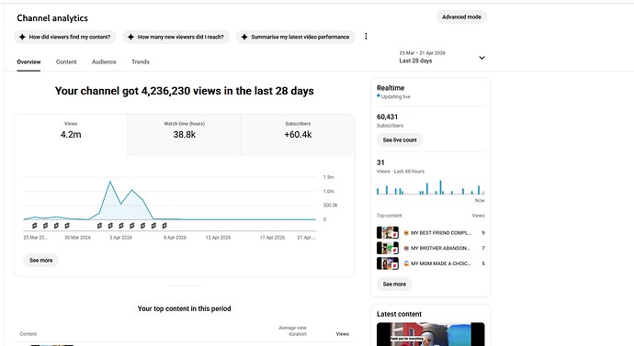Viewport: 634px width, 346px height.
Task: Open the Latest content video thumbnail
Action: tap(431, 334)
